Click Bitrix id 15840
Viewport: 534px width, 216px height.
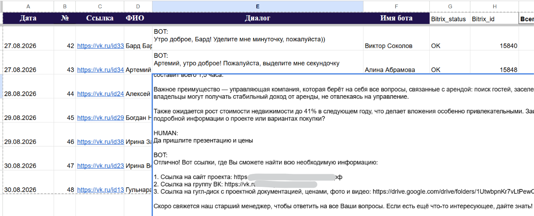coord(494,38)
